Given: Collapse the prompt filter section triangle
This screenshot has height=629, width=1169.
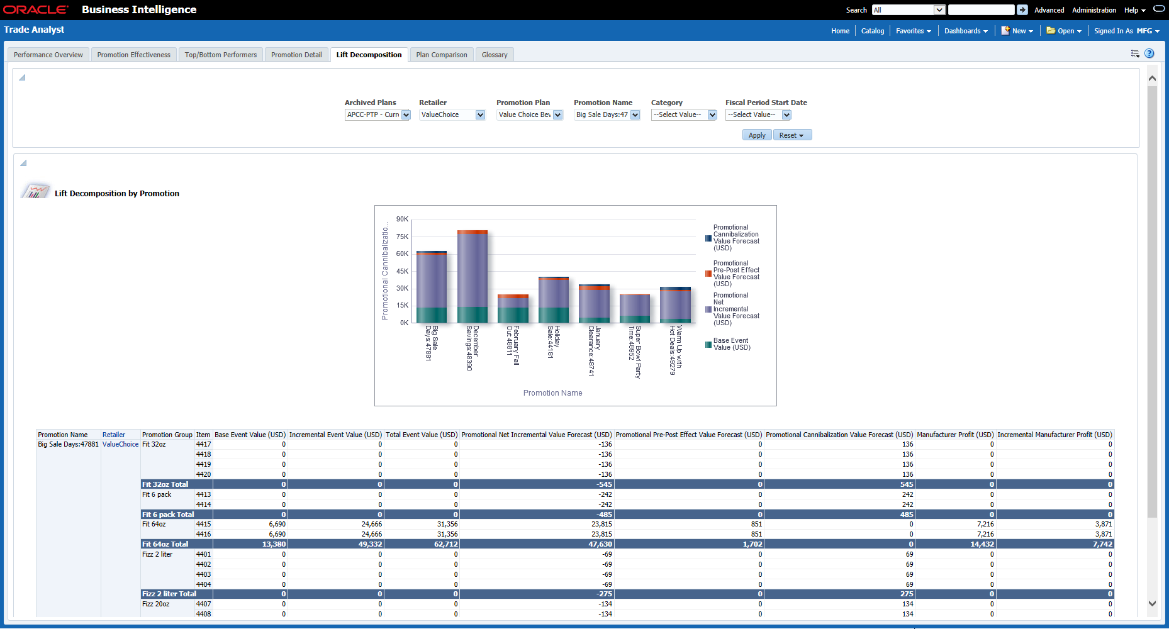Looking at the screenshot, I should [x=23, y=78].
